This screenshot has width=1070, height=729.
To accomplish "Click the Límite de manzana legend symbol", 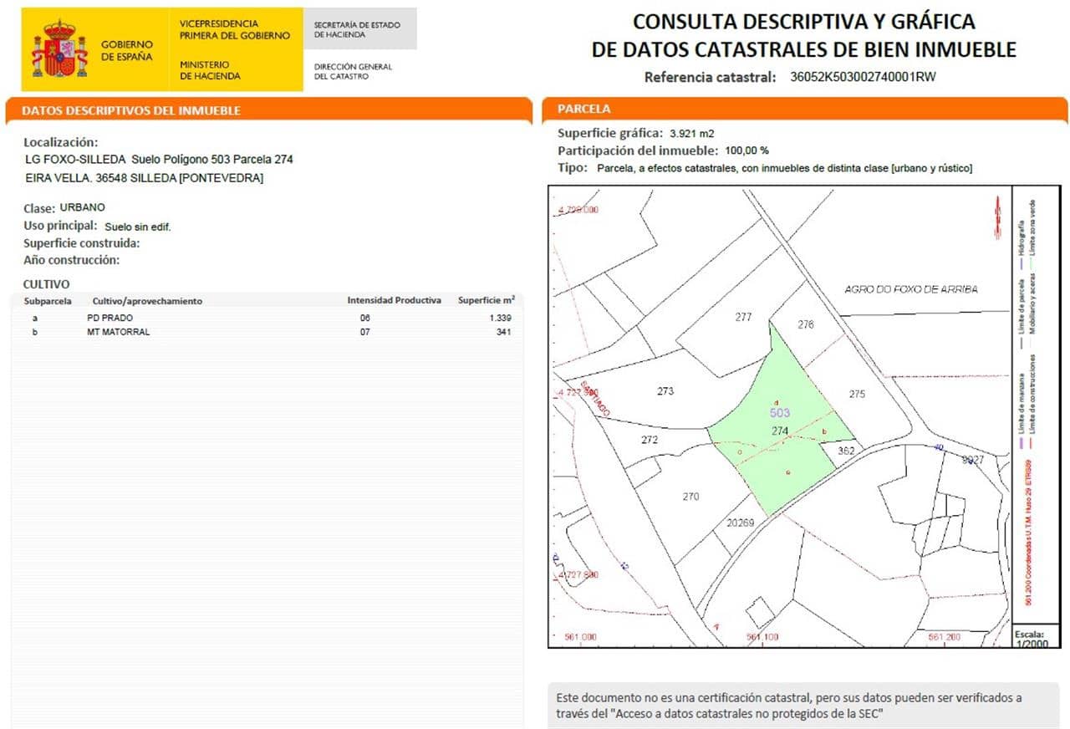I will [x=1021, y=441].
